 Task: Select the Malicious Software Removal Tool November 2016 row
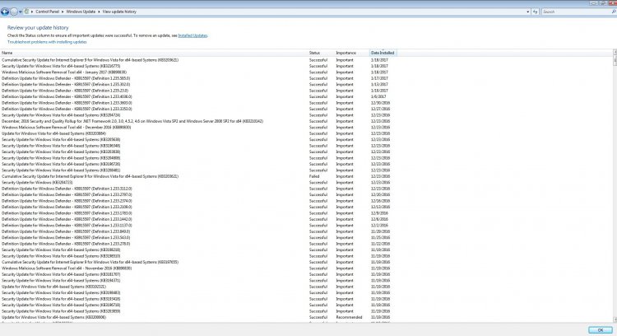point(197,268)
